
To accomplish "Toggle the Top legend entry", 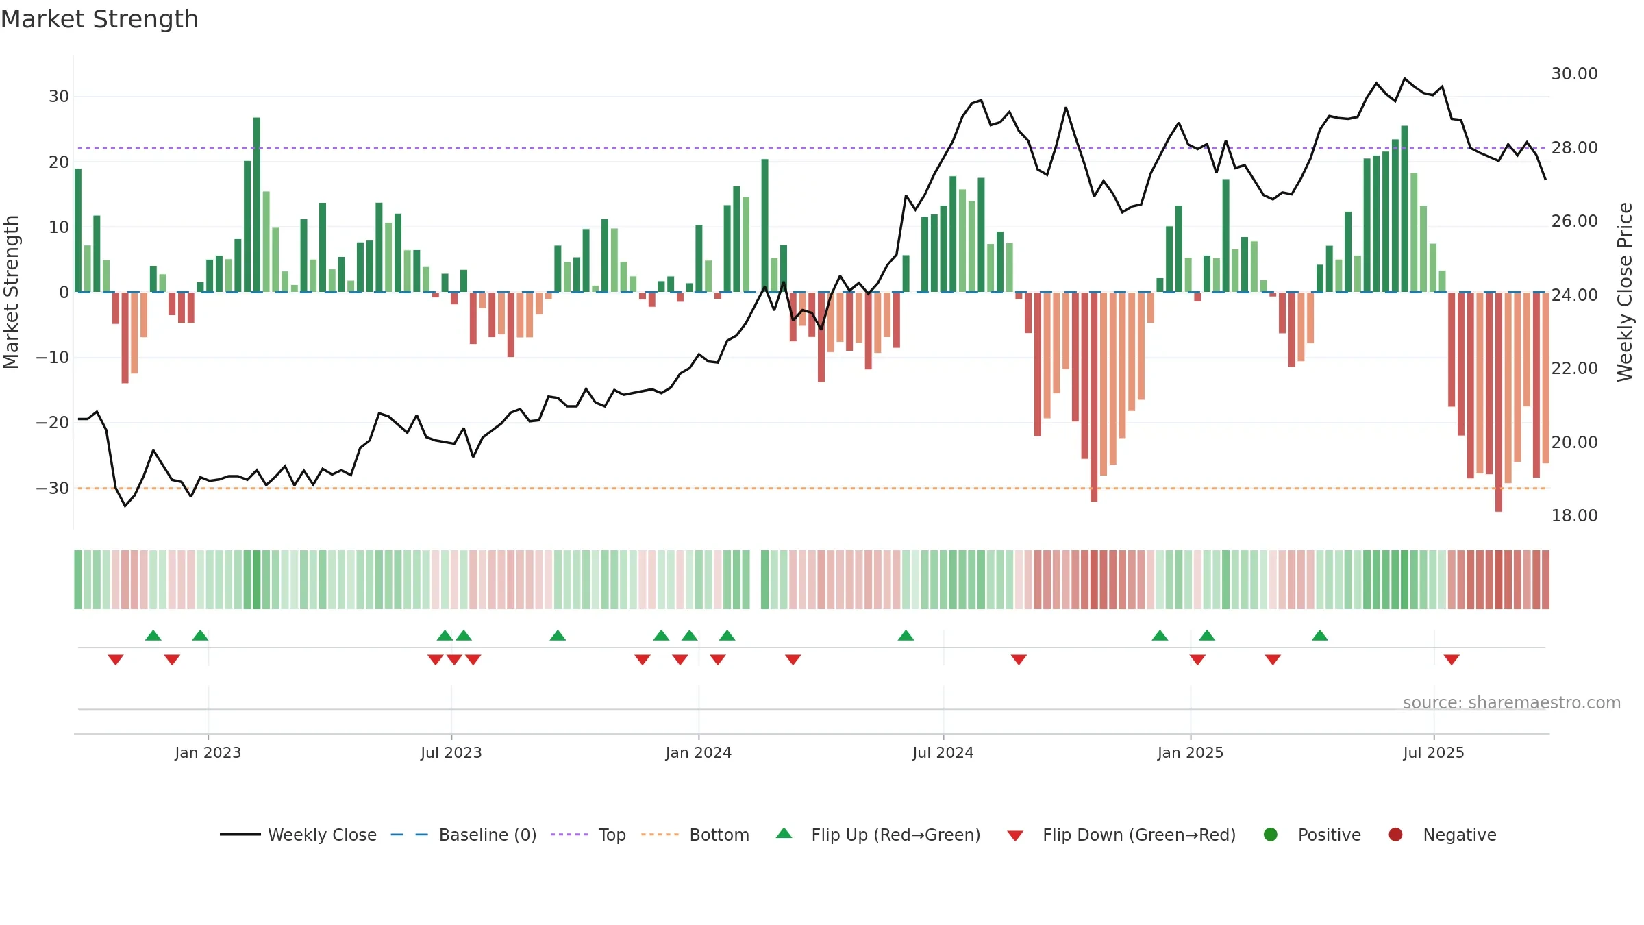I will coord(588,835).
